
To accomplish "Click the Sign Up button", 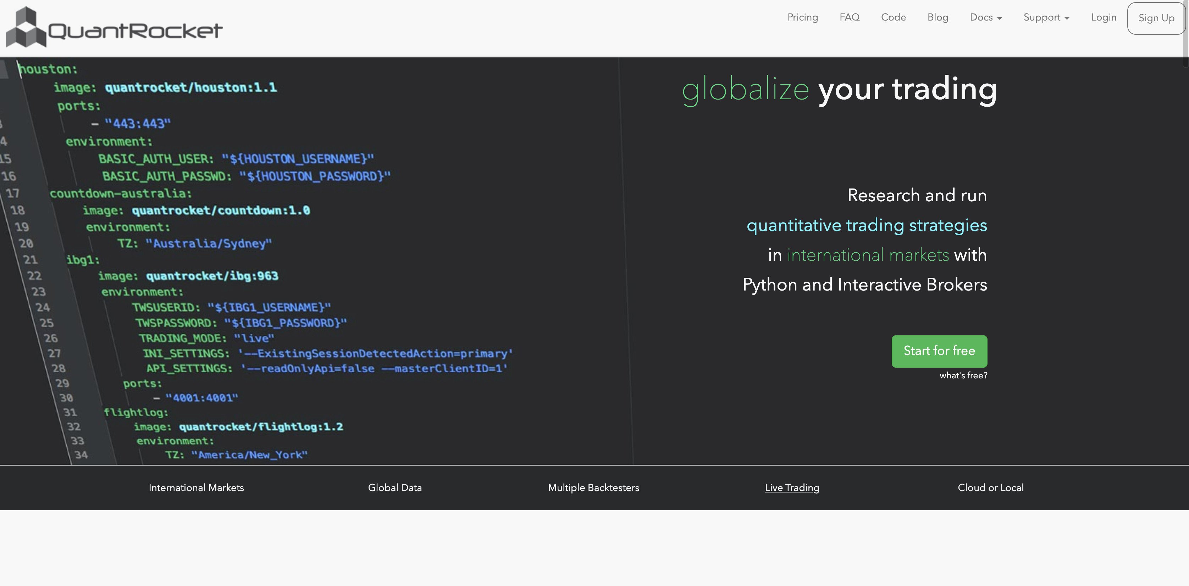I will [x=1156, y=18].
